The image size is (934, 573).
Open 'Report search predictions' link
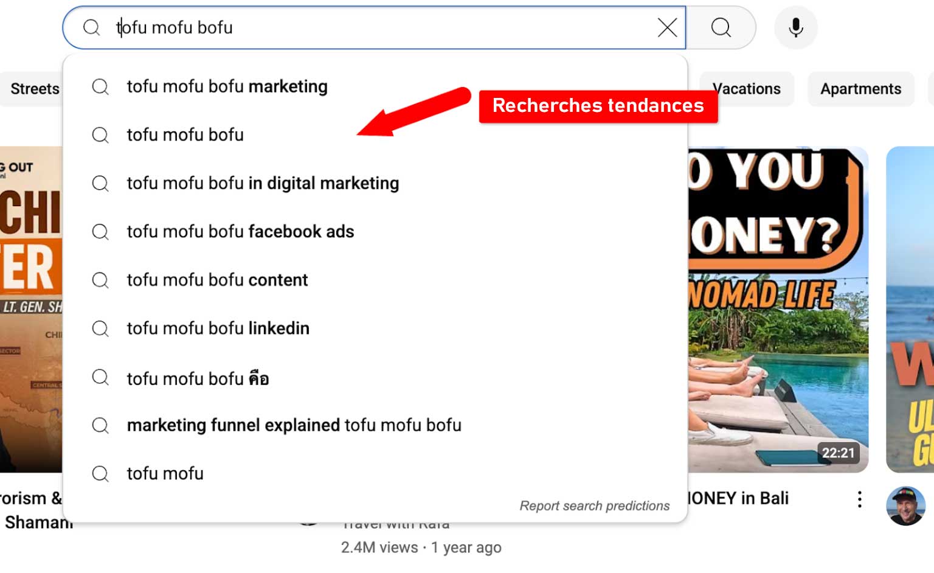(594, 505)
